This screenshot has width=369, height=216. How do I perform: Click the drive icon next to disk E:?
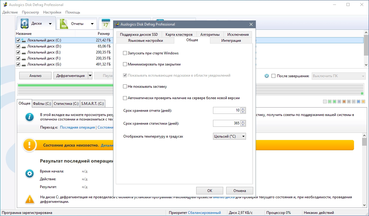click(x=23, y=52)
